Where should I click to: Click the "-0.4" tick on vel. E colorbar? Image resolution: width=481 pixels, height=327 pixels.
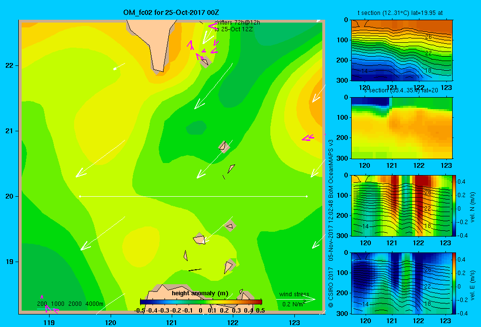[462, 313]
